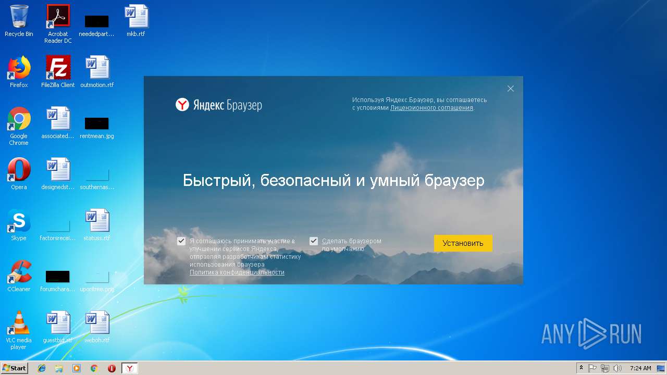The image size is (667, 375).
Task: Select the Google Chrome desktop shortcut
Action: [x=19, y=126]
